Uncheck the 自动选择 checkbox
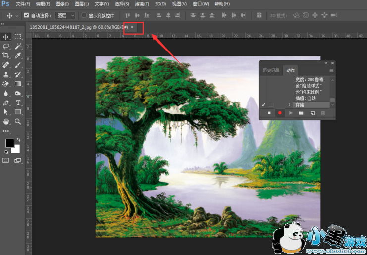This screenshot has height=255, width=367. click(26, 15)
